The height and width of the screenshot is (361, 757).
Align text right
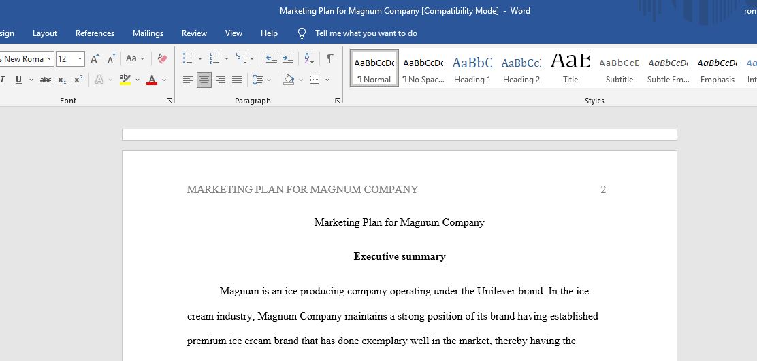pyautogui.click(x=221, y=80)
